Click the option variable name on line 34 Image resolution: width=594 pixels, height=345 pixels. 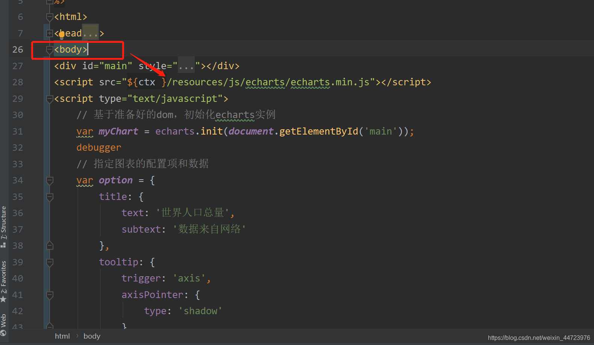[x=116, y=180]
